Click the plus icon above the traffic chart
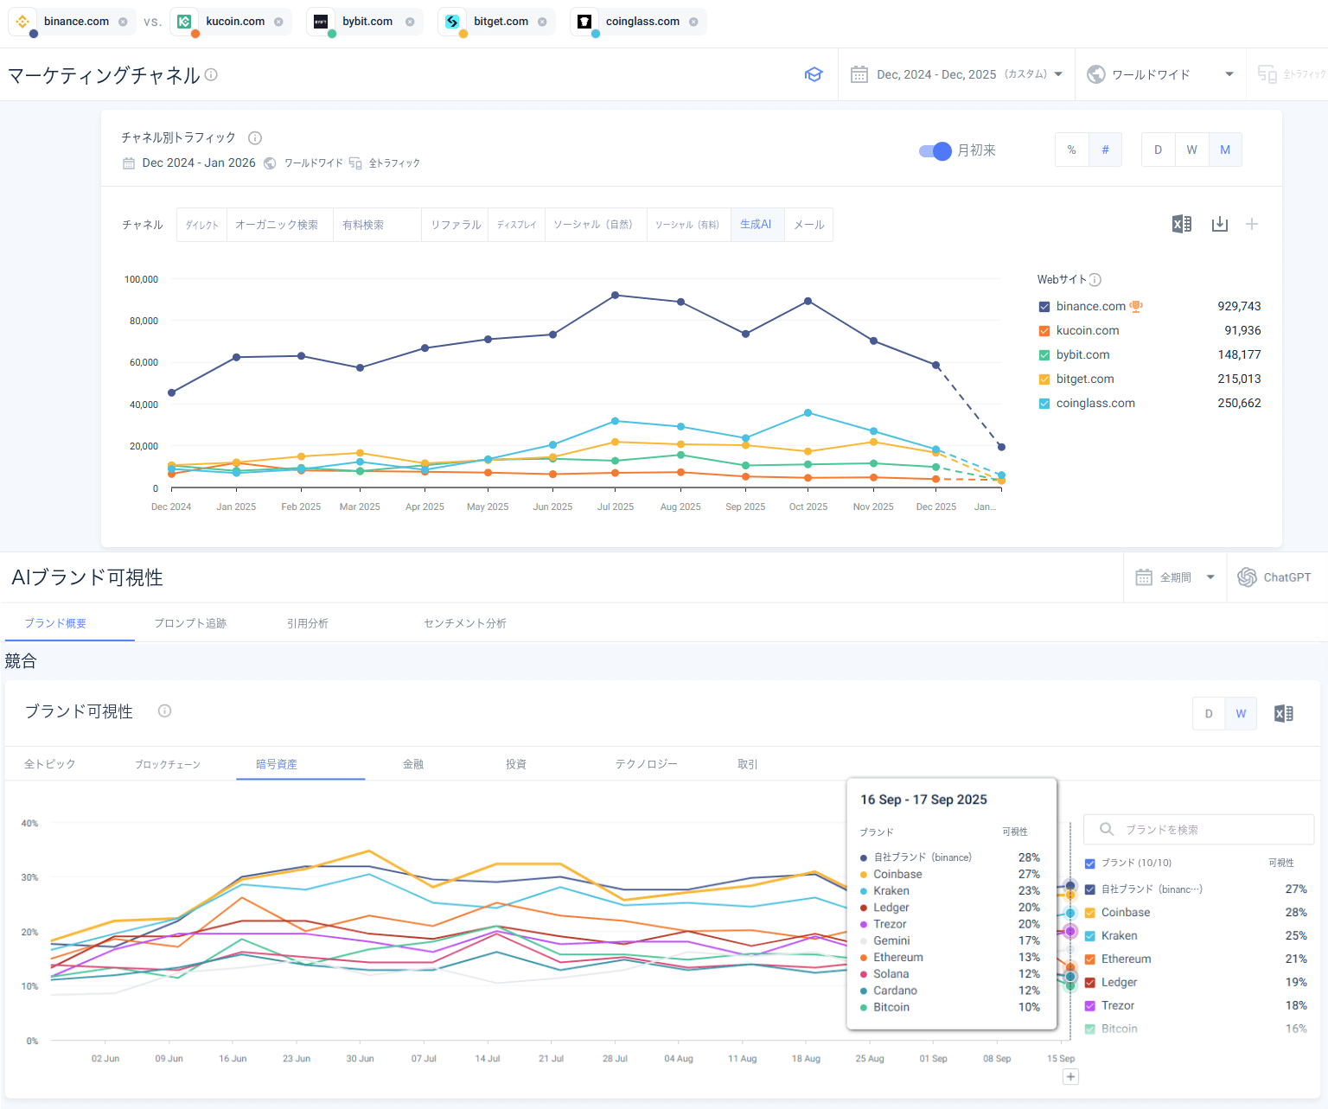This screenshot has width=1328, height=1109. point(1252,224)
